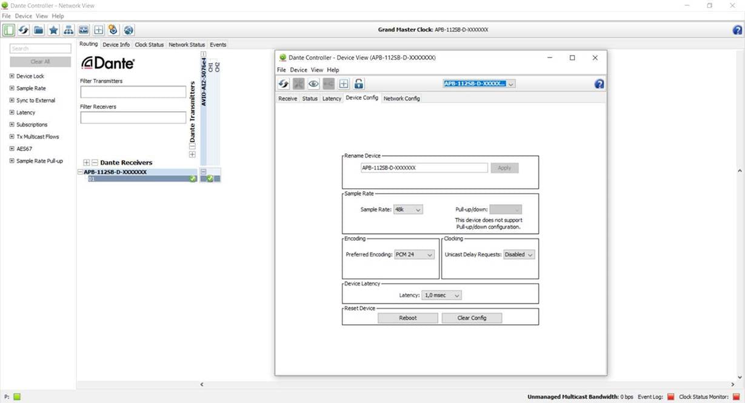Screen dimensions: 745x403
Task: Click the star (presets) icon in main toolbar
Action: coord(53,30)
